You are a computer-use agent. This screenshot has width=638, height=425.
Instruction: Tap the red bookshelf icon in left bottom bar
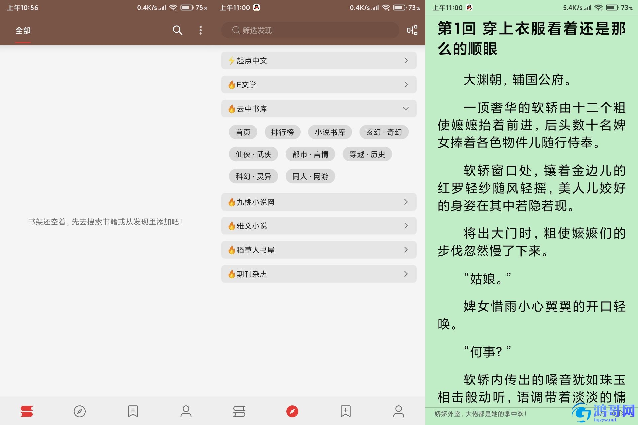27,411
